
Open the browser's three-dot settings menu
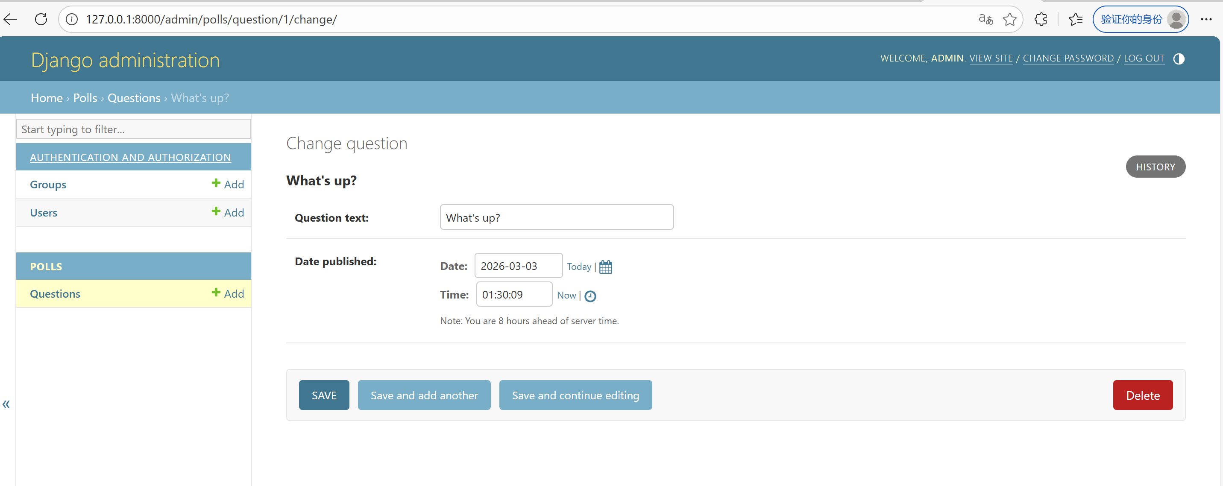(x=1206, y=20)
